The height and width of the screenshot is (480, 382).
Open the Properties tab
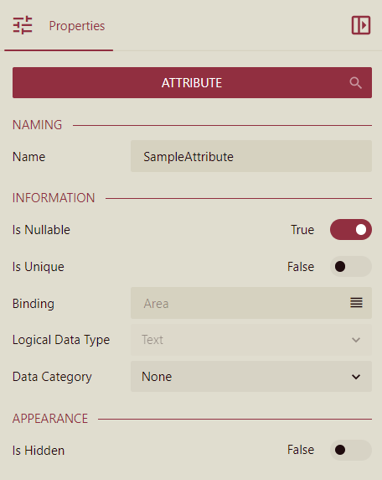pyautogui.click(x=59, y=26)
